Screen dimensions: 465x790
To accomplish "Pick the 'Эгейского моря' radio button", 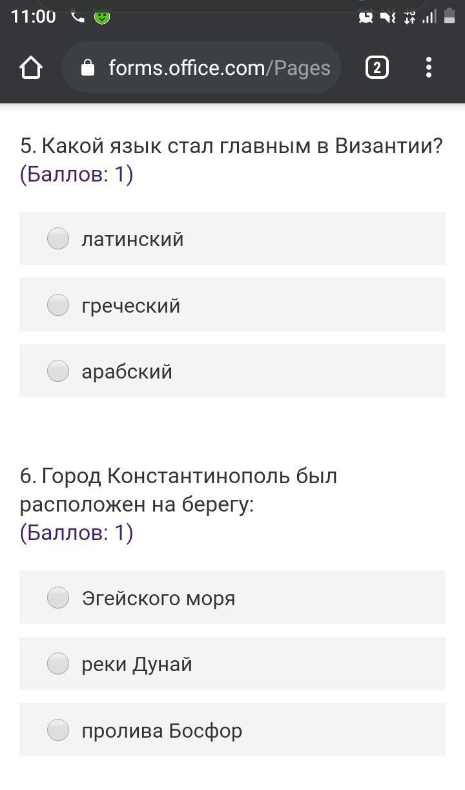I will pyautogui.click(x=58, y=598).
